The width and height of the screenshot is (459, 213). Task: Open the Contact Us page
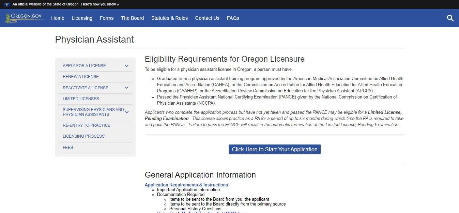tap(207, 18)
